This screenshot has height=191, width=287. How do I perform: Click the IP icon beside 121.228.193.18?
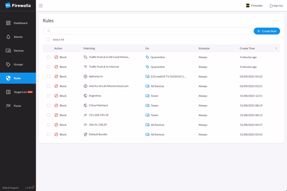click(85, 115)
